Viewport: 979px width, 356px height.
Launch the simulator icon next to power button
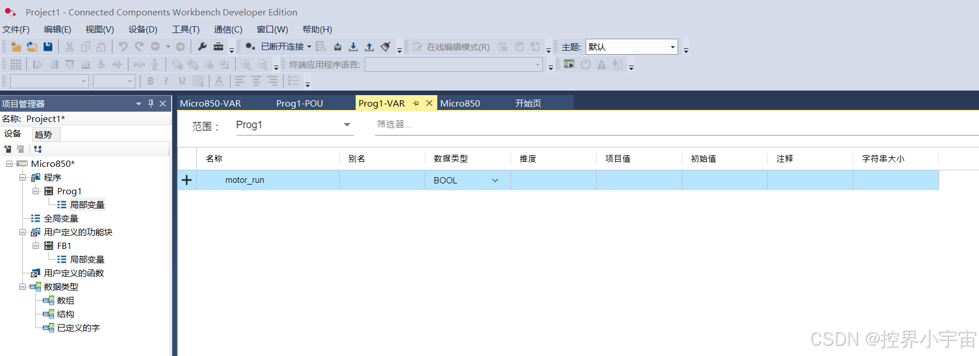[x=569, y=64]
